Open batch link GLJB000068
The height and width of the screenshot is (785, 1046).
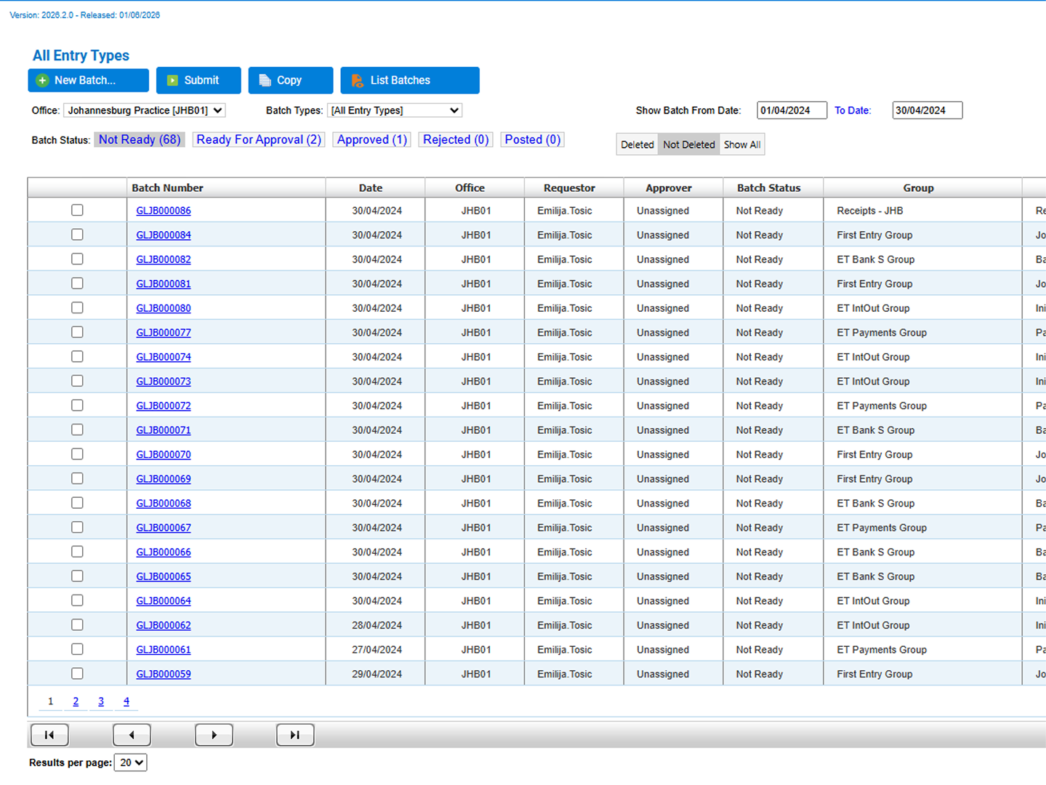pyautogui.click(x=164, y=503)
